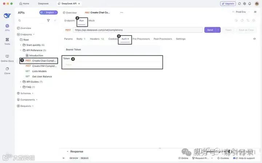Click the refresh sync icon in title bar

pos(239,4)
